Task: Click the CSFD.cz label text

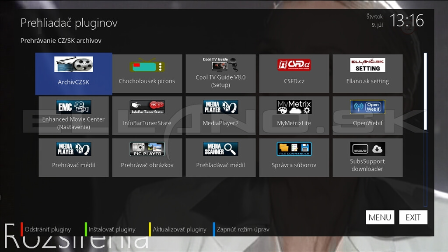Action: tap(294, 81)
